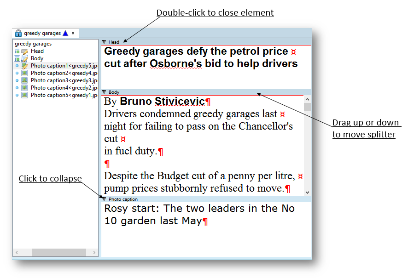
Task: Select the greedy garages tab label
Action: (42, 33)
